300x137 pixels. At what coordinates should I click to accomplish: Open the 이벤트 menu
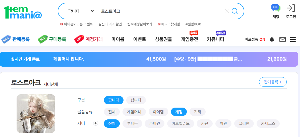coord(140,39)
